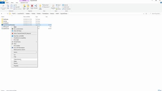Screen dimensions: 162x91
Task: Click Win64 in the address path
Action: click(x=57, y=14)
